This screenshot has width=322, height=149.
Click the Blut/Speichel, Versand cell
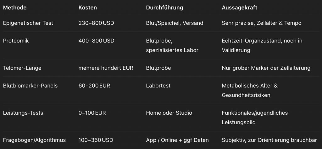click(x=175, y=23)
